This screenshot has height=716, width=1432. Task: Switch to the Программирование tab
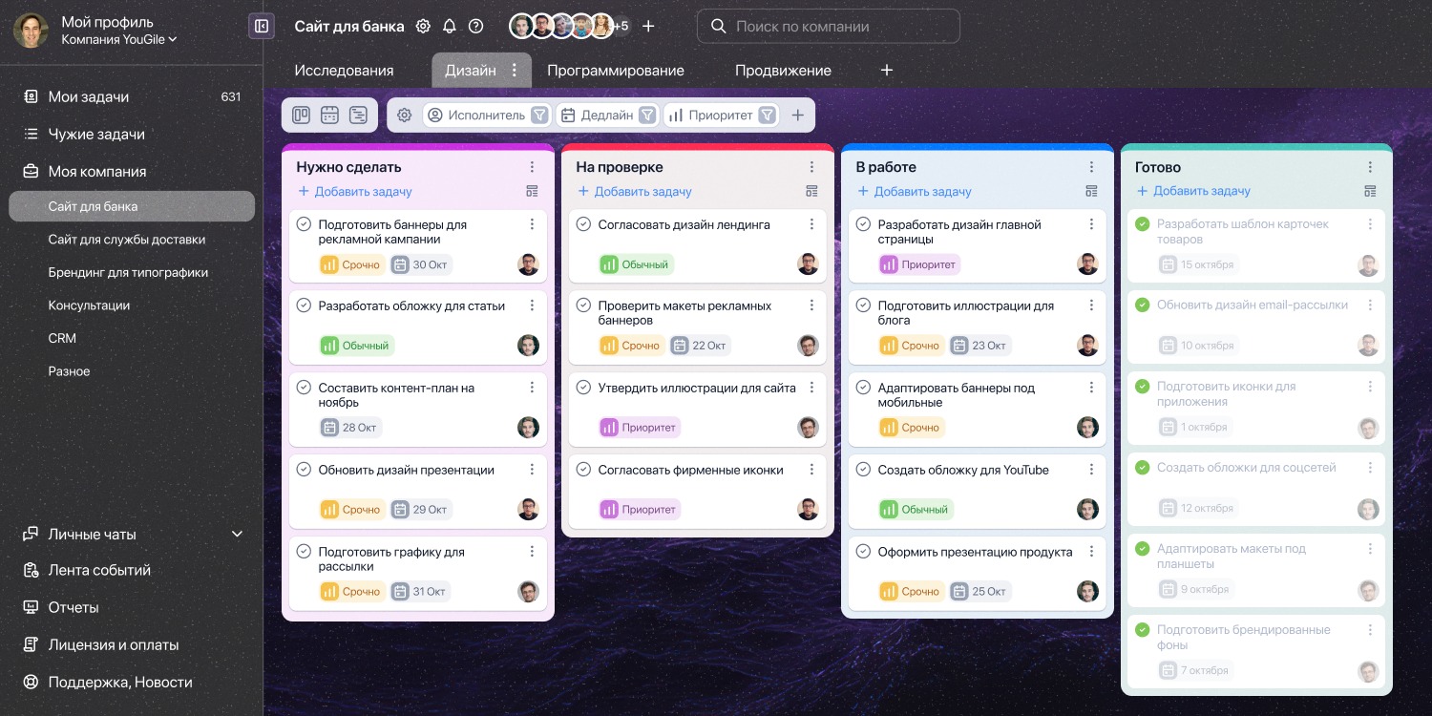pos(616,71)
